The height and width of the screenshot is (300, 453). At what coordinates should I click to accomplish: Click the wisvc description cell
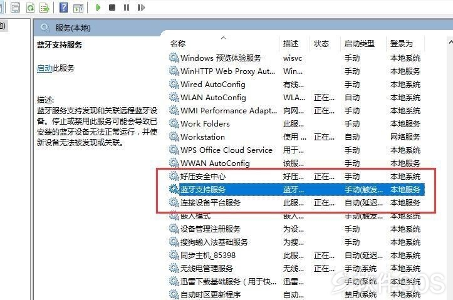pyautogui.click(x=293, y=58)
